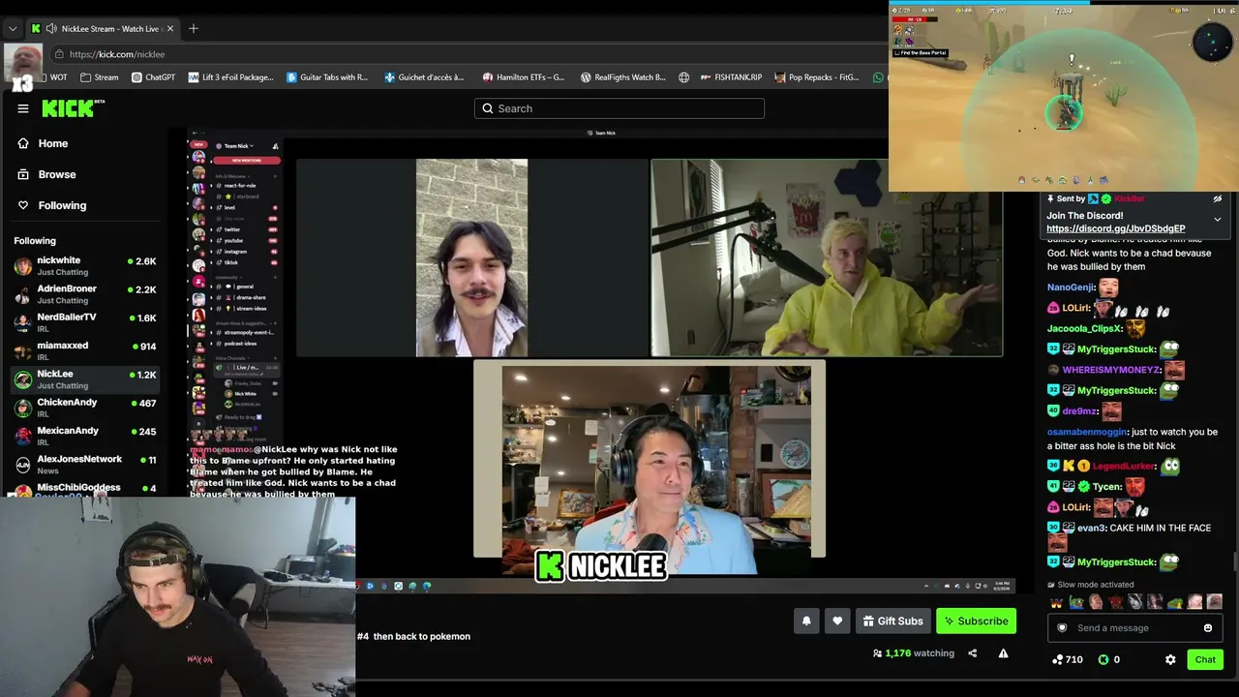Expand the browser tab search dropdown

click(12, 28)
